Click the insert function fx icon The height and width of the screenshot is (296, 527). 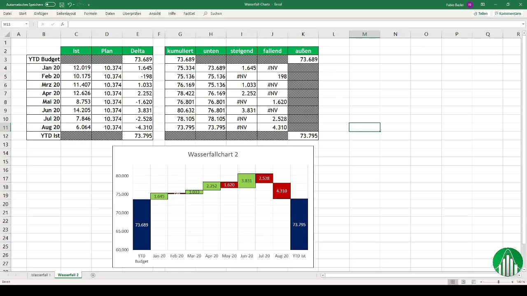click(62, 24)
